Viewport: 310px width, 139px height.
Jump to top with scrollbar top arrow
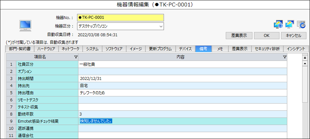305,58
